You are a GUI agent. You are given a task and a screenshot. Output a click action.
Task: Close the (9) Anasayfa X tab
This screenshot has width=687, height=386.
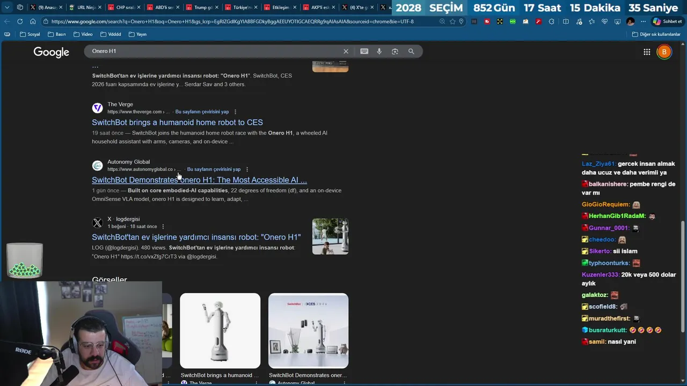pos(61,8)
